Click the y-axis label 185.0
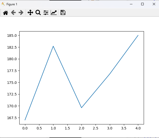The height and width of the screenshot is (138, 159). point(12,36)
